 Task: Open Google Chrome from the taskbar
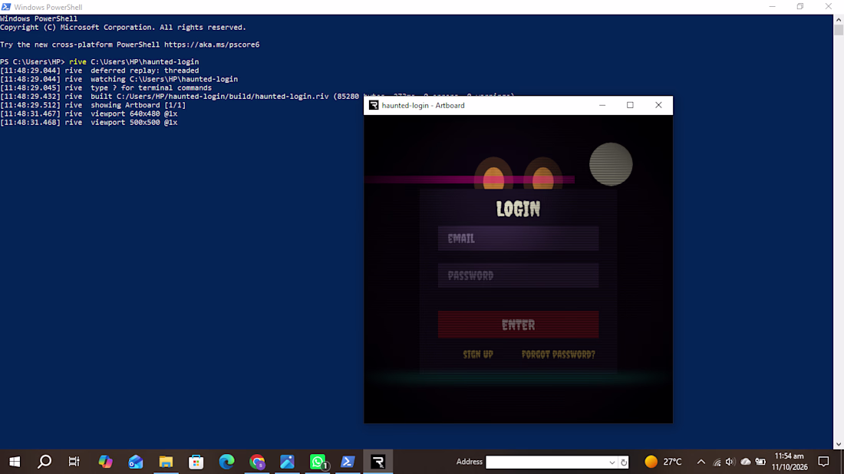[257, 462]
